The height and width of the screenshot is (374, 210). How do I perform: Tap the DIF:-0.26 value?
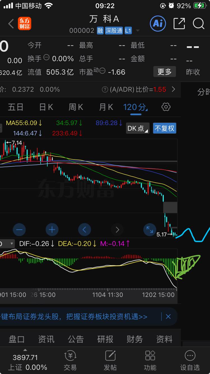tap(37, 244)
